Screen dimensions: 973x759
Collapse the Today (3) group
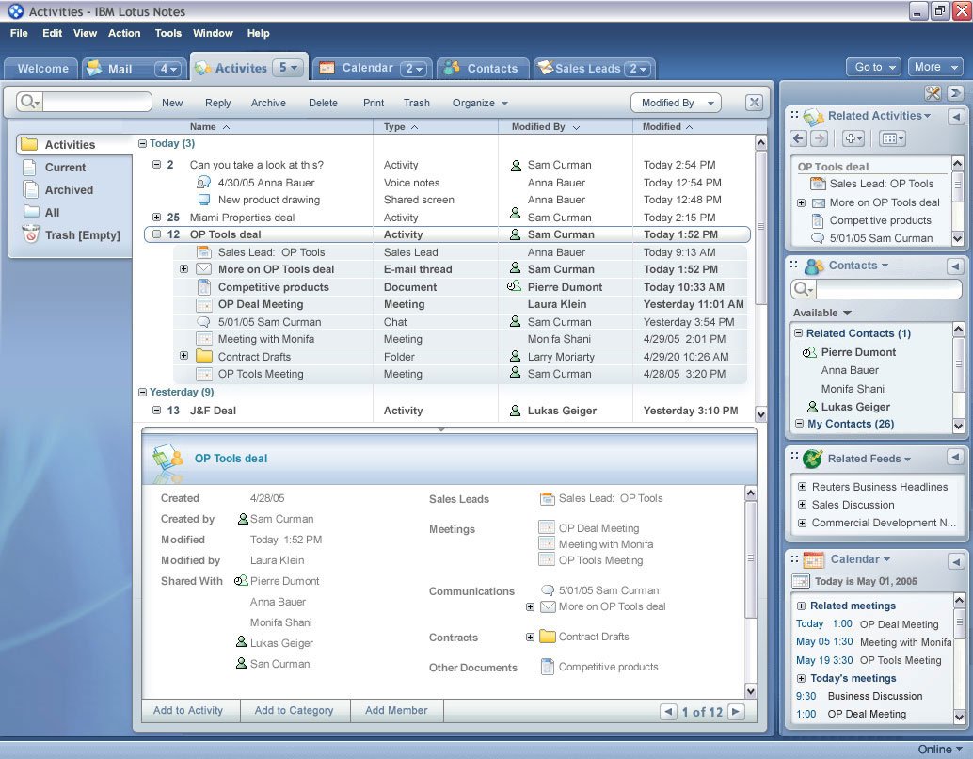(x=142, y=144)
